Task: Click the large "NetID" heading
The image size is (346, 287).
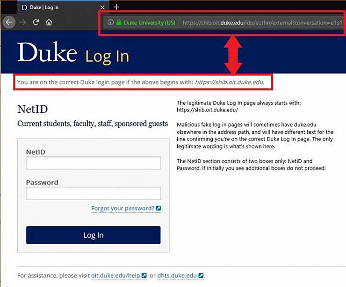Action: point(32,109)
